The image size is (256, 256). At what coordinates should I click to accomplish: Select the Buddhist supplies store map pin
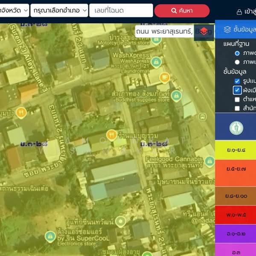click(176, 96)
